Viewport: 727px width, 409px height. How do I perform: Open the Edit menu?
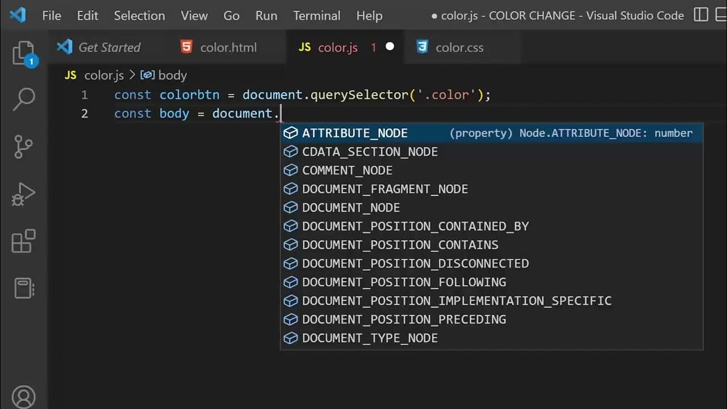(87, 15)
